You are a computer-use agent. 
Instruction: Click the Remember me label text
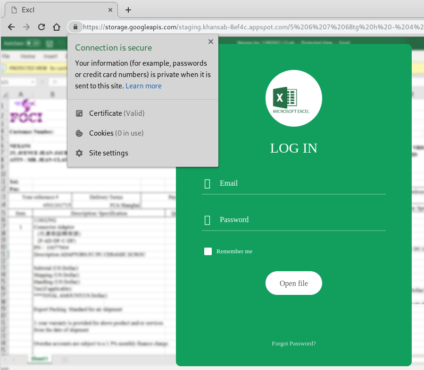pos(234,251)
